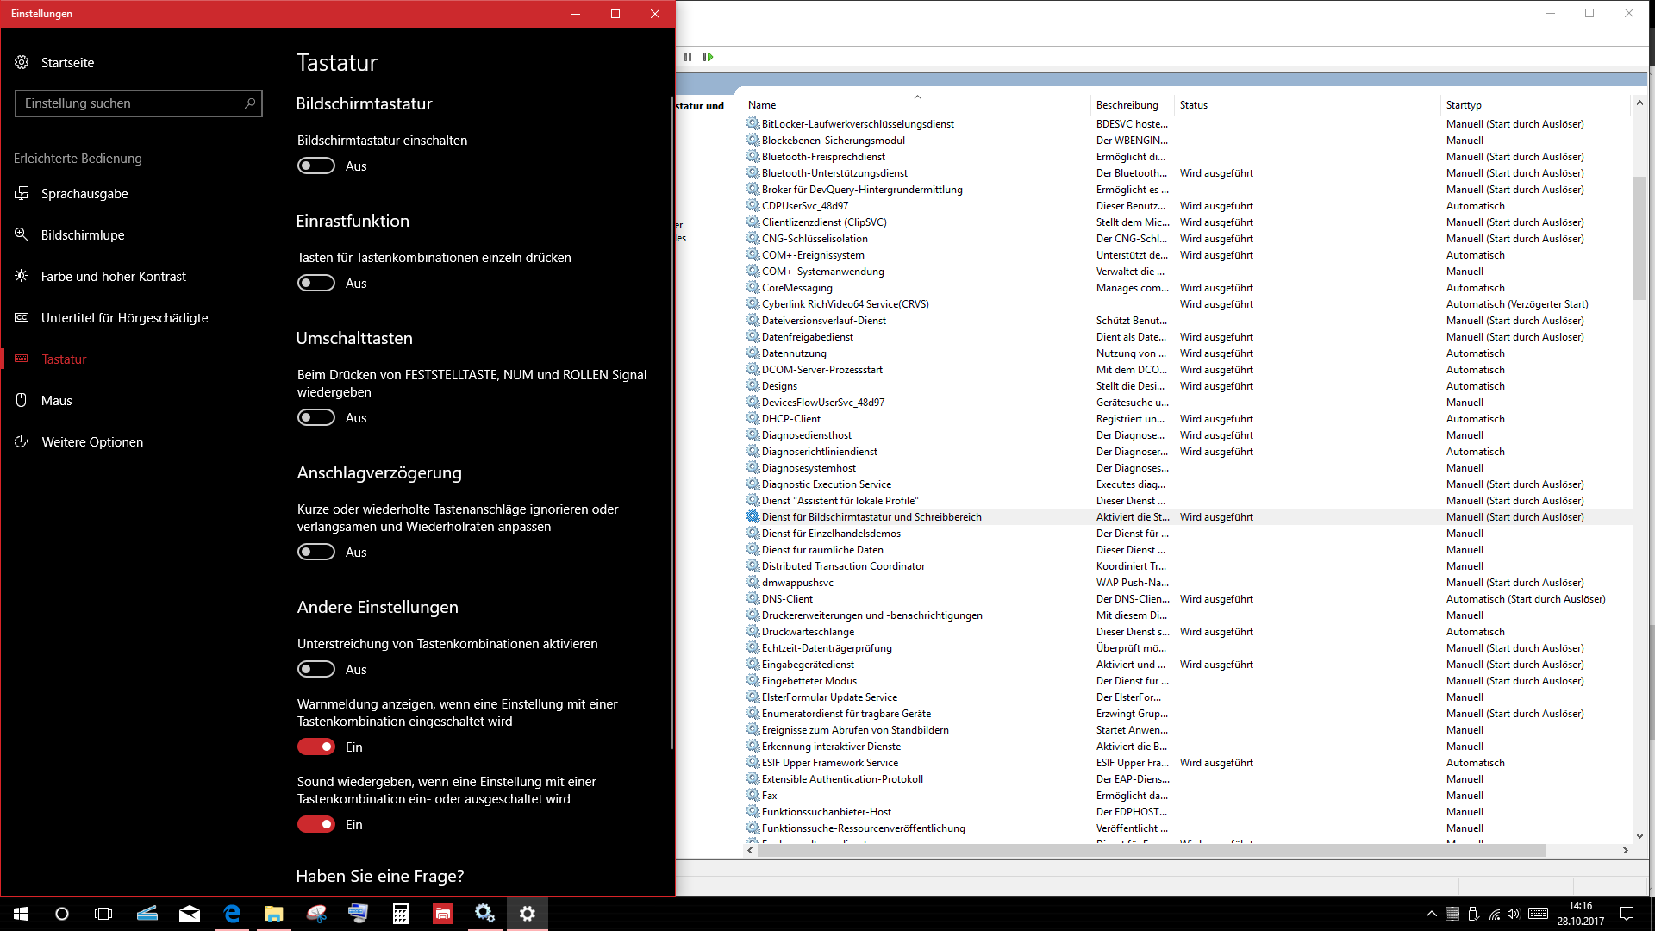The image size is (1655, 931).
Task: Select Dienst für Bildschirmtastatur und Schreibbereich
Action: 1188,516
